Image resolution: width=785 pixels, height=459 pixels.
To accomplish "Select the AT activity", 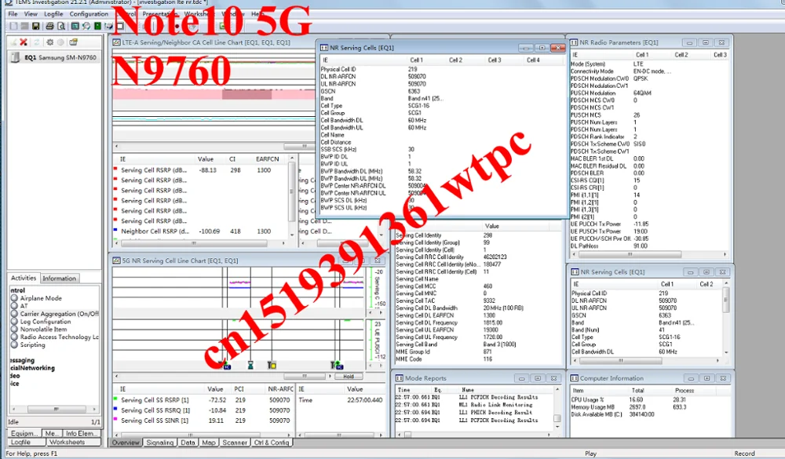I will (24, 306).
